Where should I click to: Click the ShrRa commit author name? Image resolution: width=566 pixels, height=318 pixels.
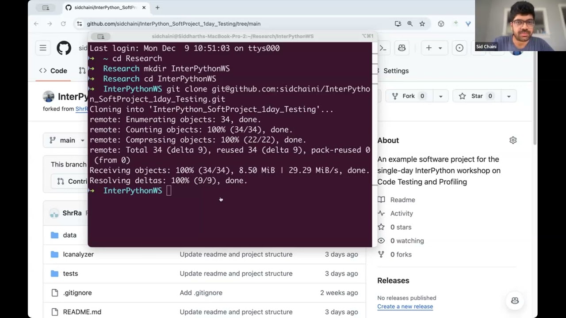(x=72, y=213)
